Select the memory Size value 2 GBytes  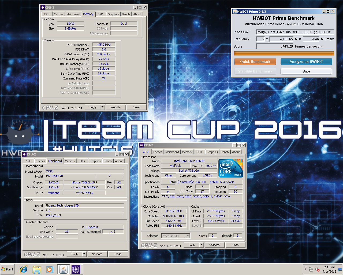pyautogui.click(x=70, y=28)
